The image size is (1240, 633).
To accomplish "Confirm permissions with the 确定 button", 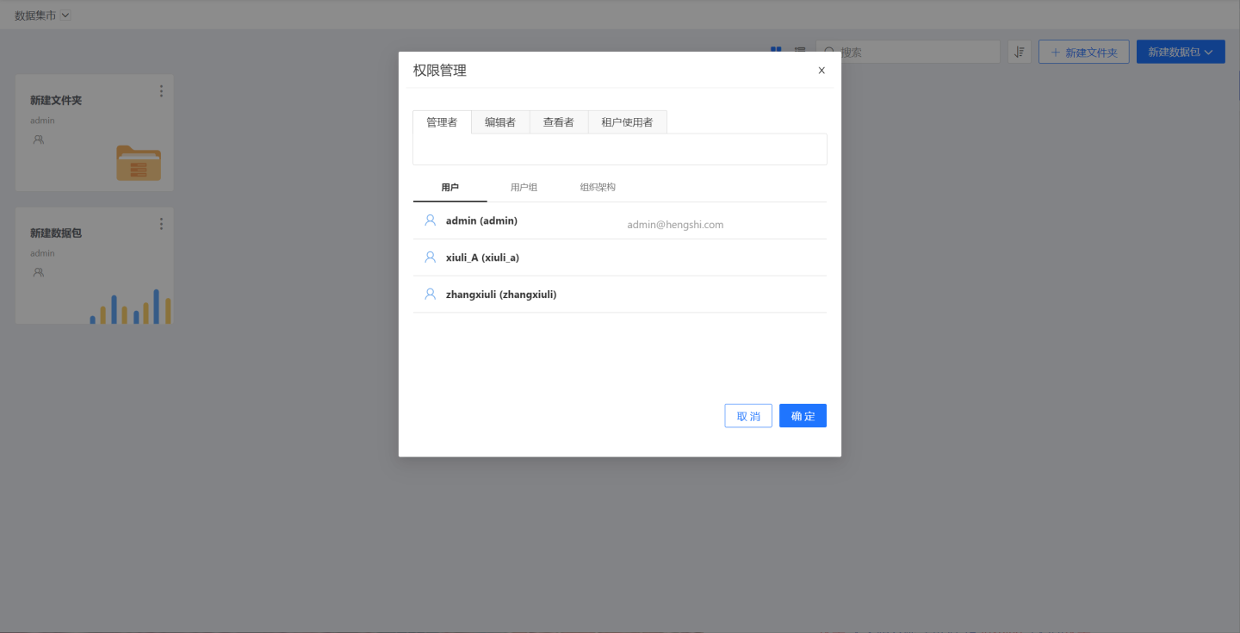I will pyautogui.click(x=803, y=416).
